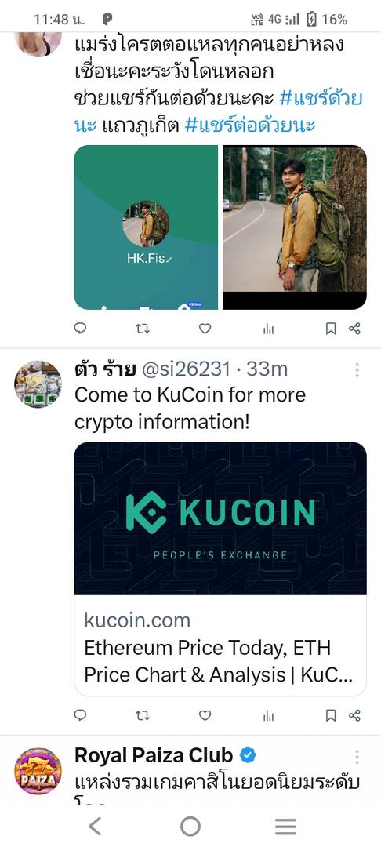
Task: View analytics of the KuCoin tweet
Action: click(268, 716)
